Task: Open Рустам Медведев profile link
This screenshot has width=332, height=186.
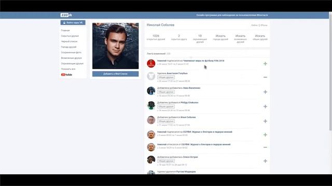Action: 186,172
